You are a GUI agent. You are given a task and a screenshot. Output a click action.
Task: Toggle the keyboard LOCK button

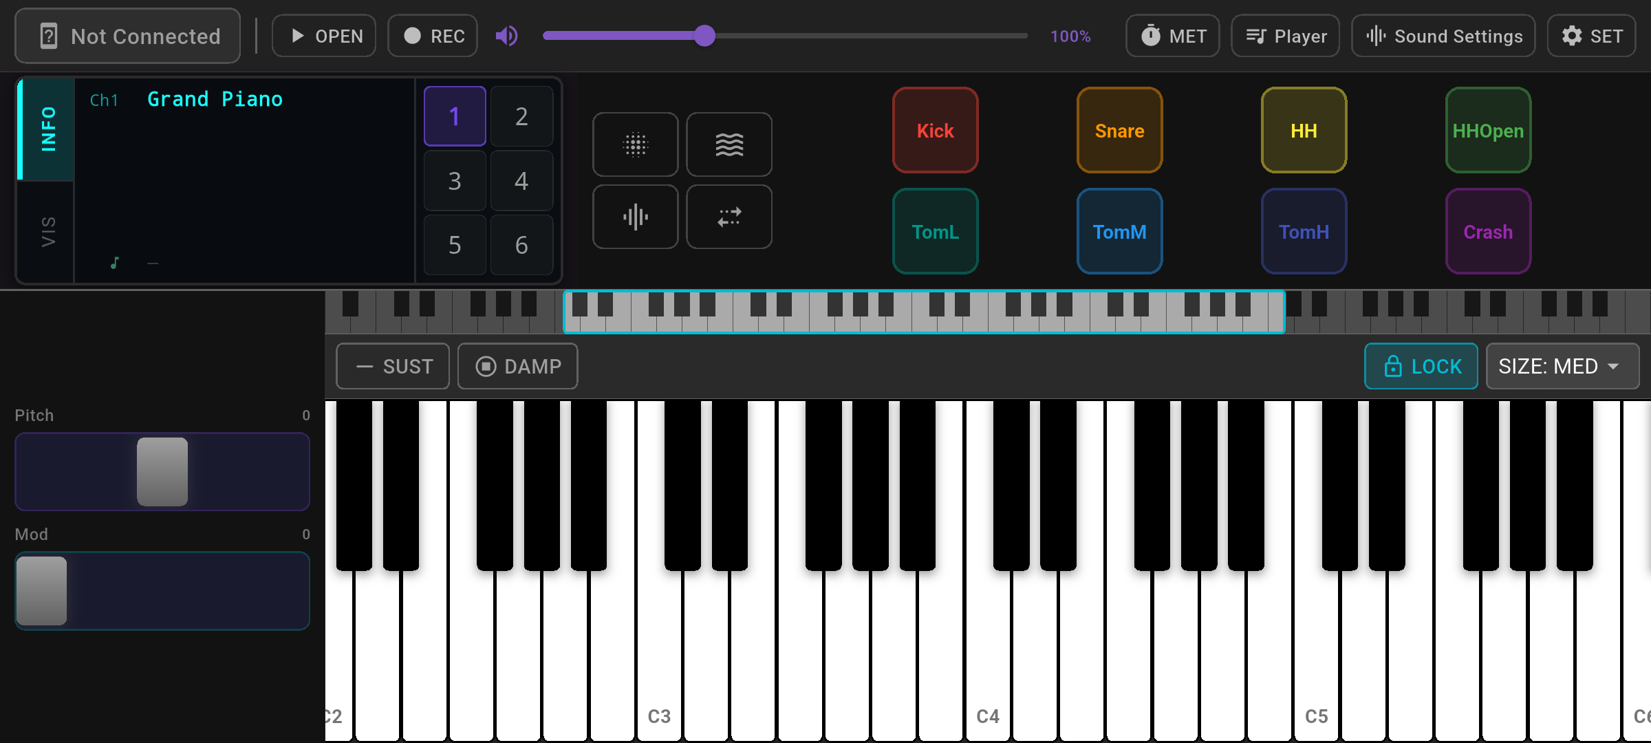coord(1421,366)
